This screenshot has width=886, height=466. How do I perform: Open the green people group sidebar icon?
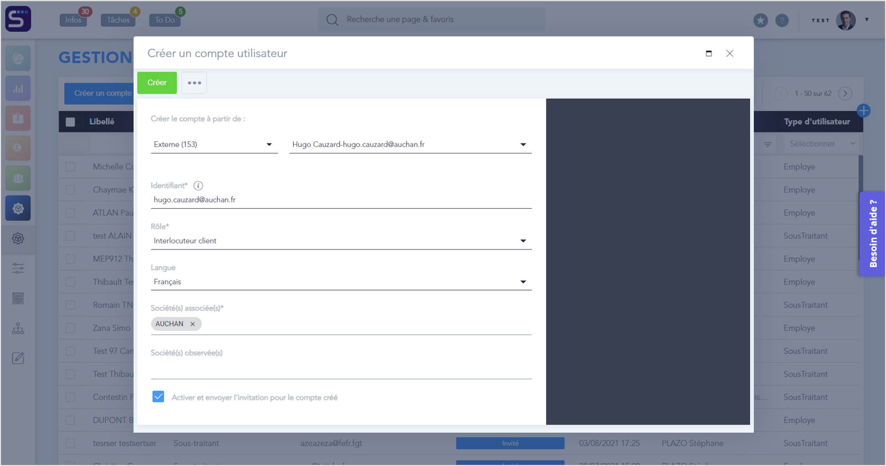(x=18, y=178)
